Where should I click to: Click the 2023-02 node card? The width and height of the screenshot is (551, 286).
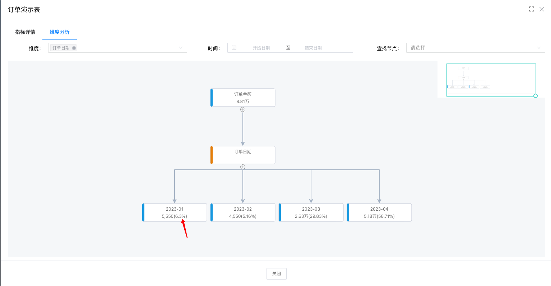click(243, 212)
